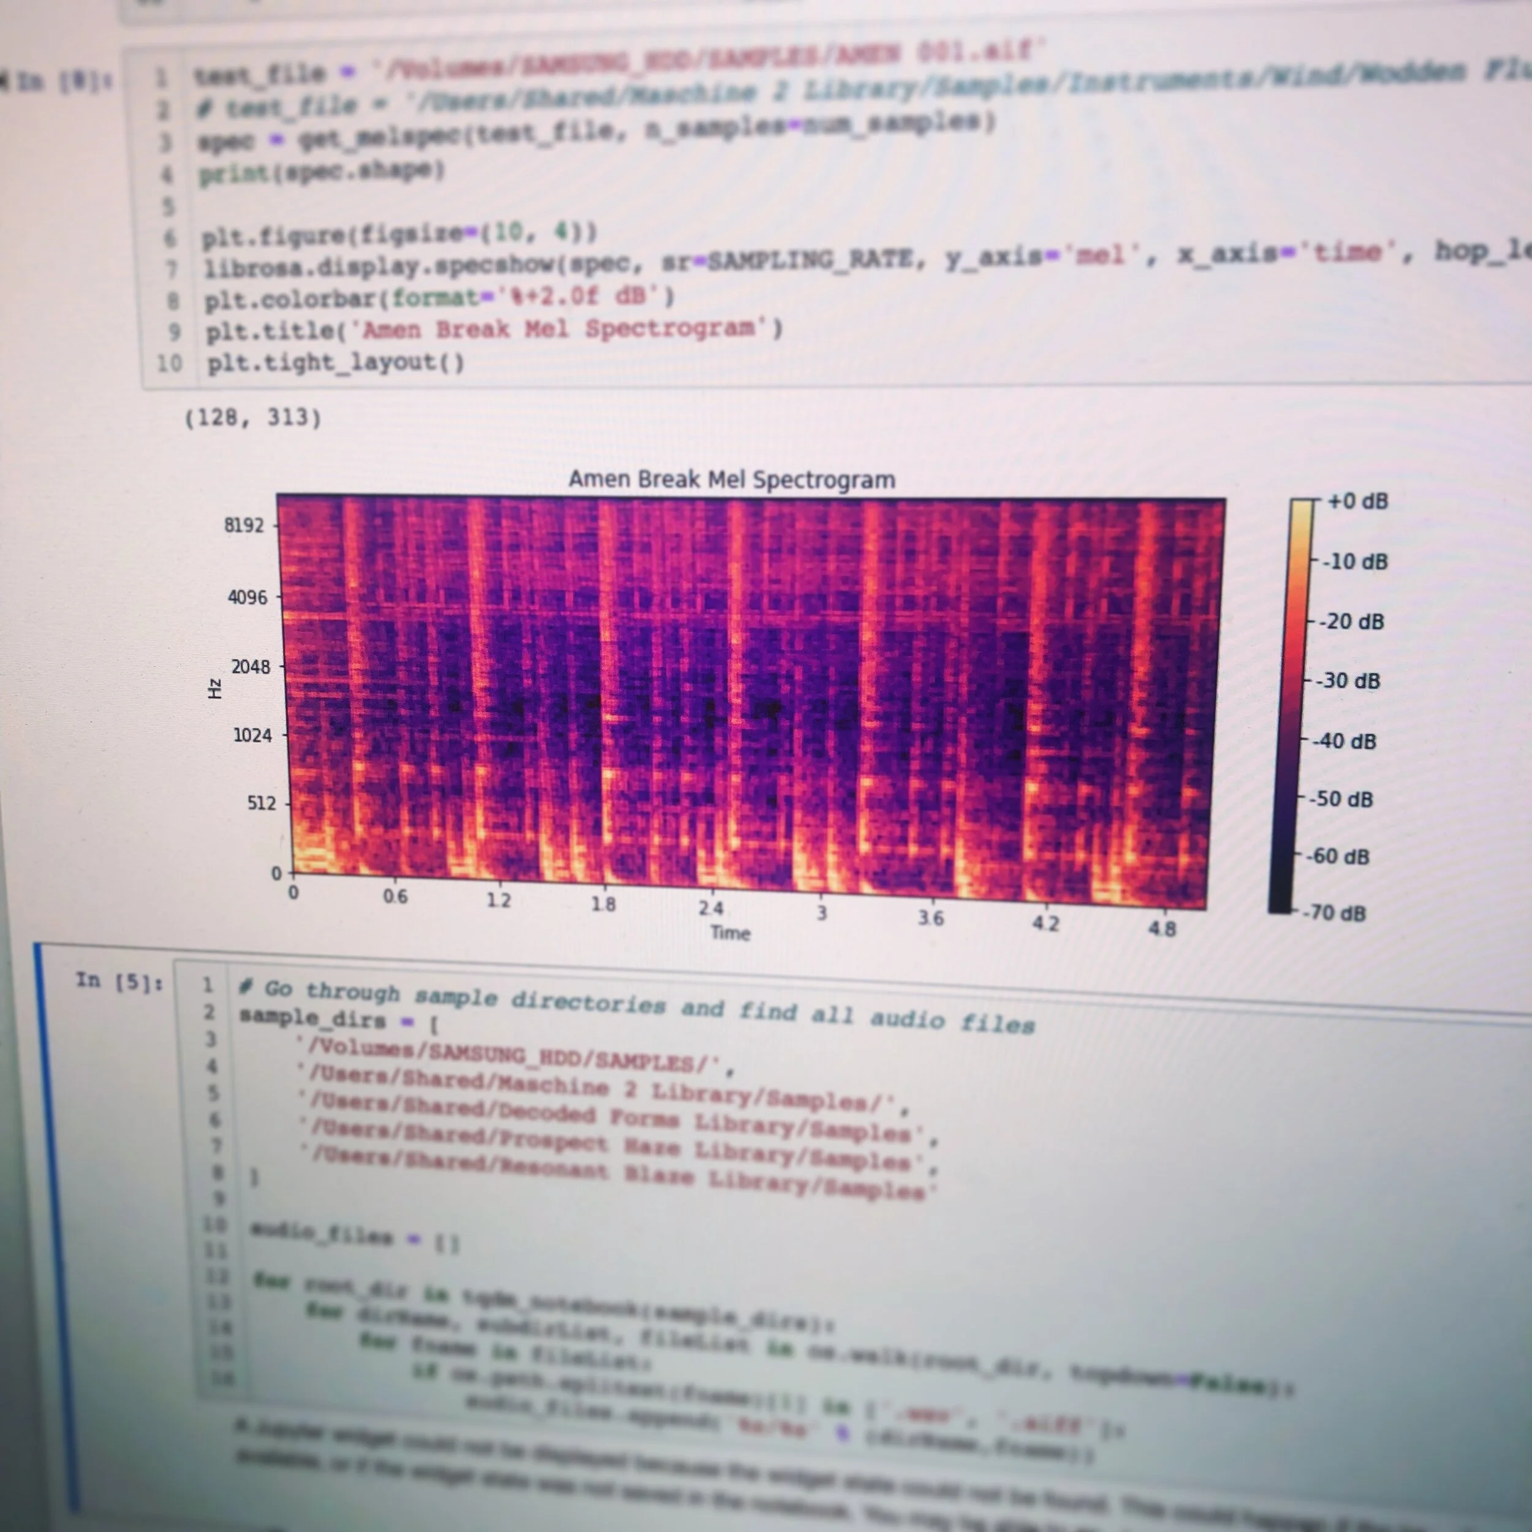
Task: Click the In [5] cell prompt label
Action: (x=119, y=982)
